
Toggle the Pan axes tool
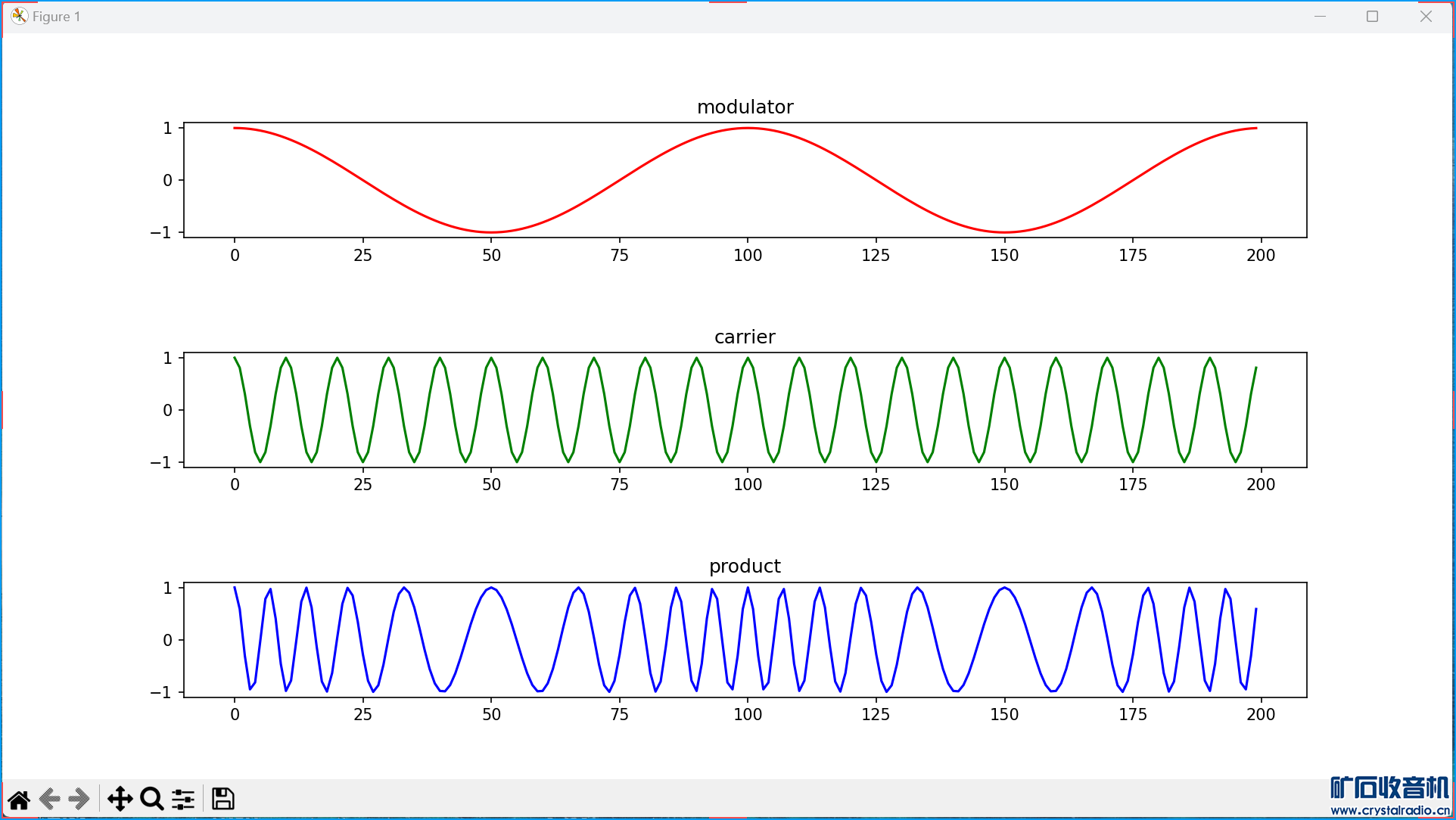120,799
